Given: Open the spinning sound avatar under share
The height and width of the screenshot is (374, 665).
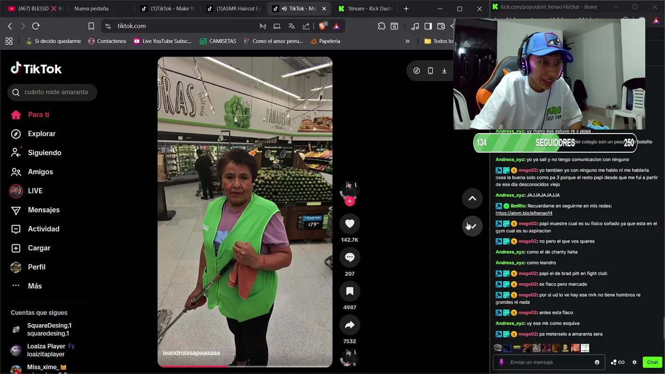Looking at the screenshot, I should click(350, 357).
